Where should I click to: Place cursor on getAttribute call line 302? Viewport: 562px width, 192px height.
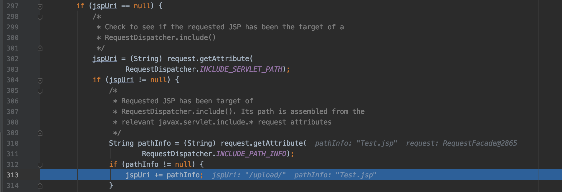pos(224,59)
